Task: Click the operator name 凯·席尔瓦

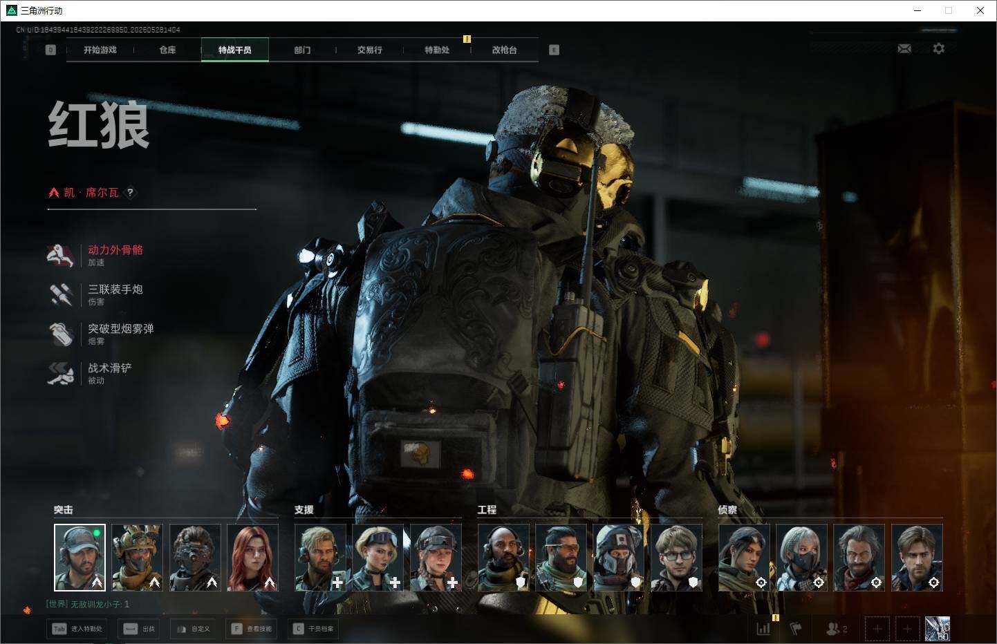Action: [x=91, y=193]
